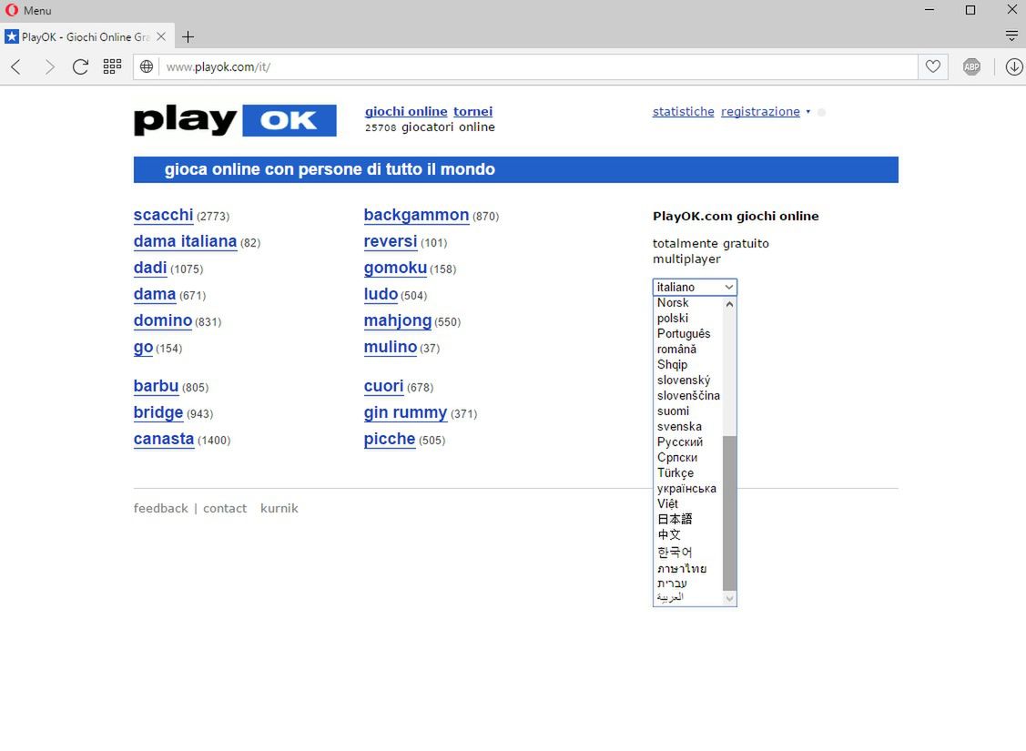
Task: Open mulino game link
Action: pyautogui.click(x=391, y=347)
